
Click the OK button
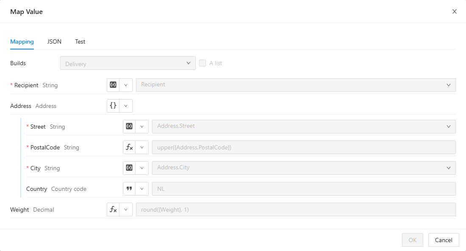413,240
